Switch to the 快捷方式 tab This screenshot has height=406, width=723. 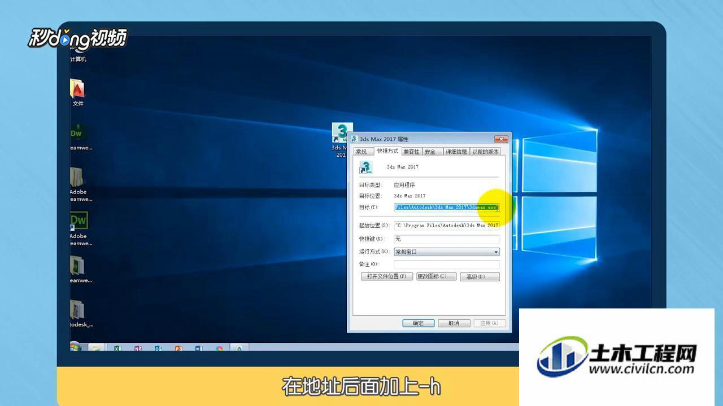387,151
